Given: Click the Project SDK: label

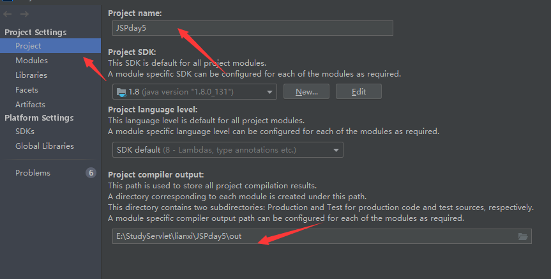Looking at the screenshot, I should [x=132, y=52].
